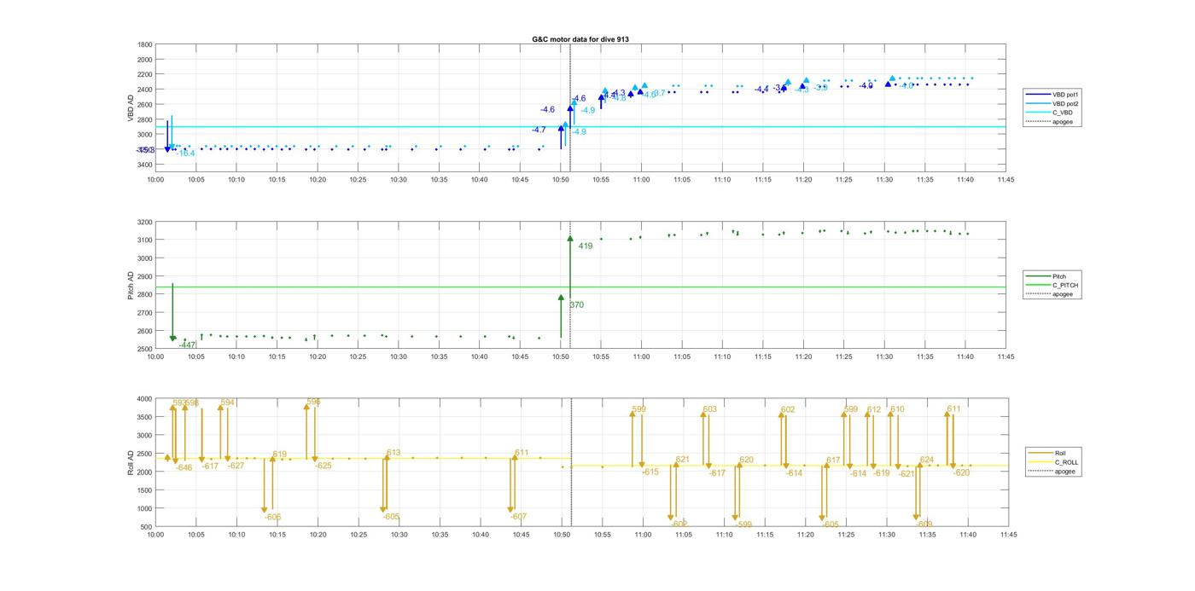Click the 602 roll label
The image size is (1195, 591).
tap(788, 409)
